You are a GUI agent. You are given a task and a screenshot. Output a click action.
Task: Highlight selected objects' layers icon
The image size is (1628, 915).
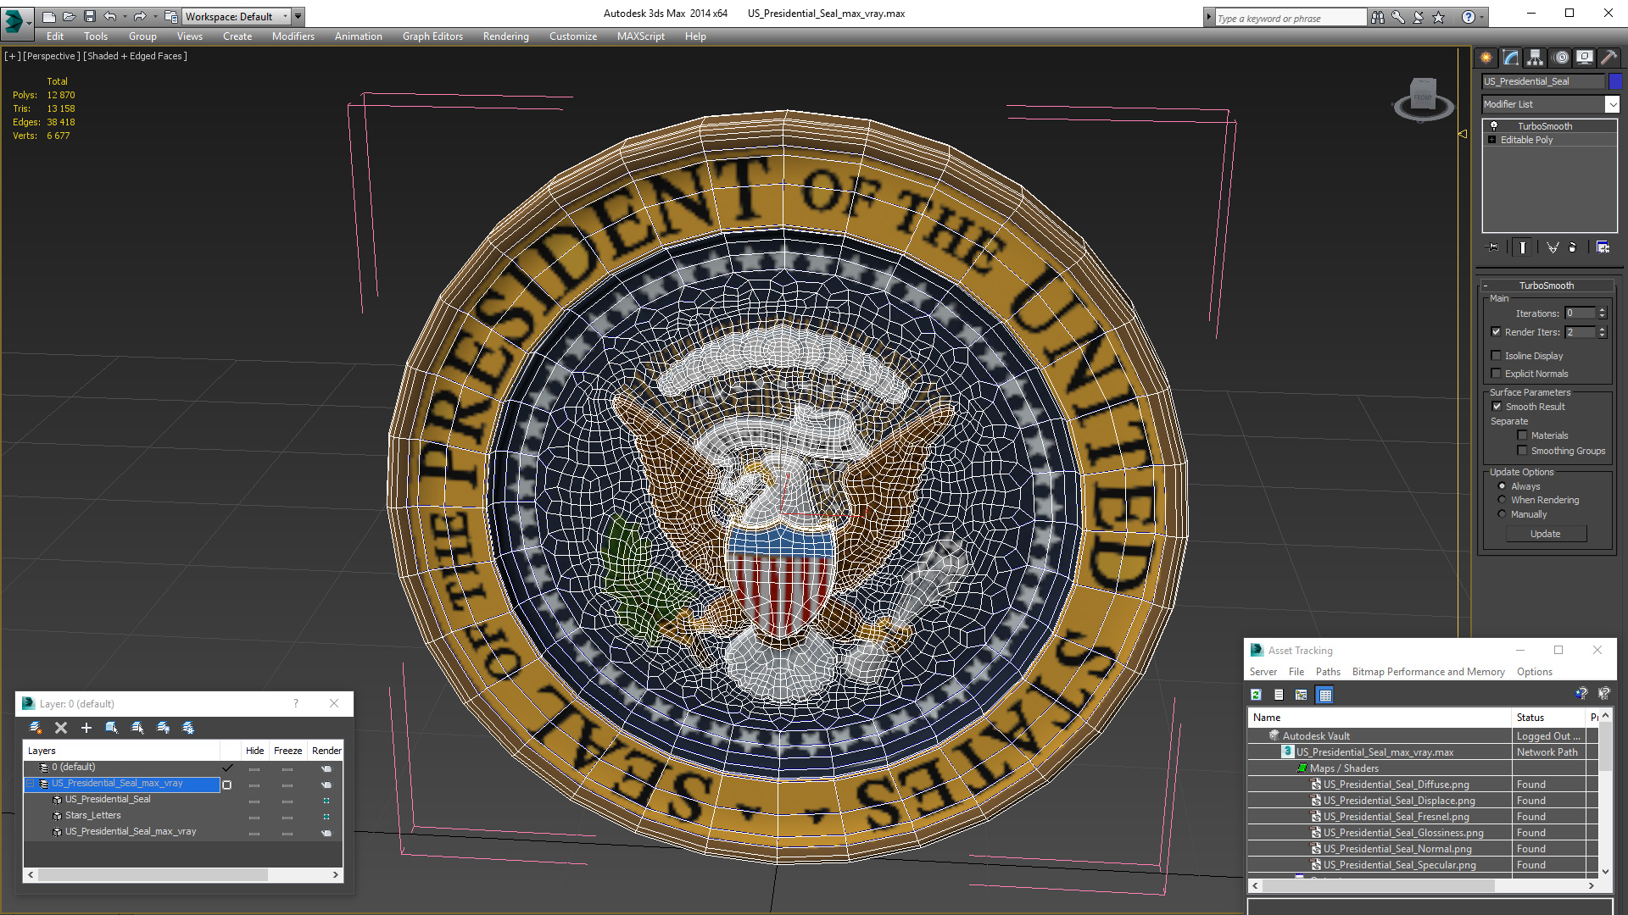[x=137, y=728]
